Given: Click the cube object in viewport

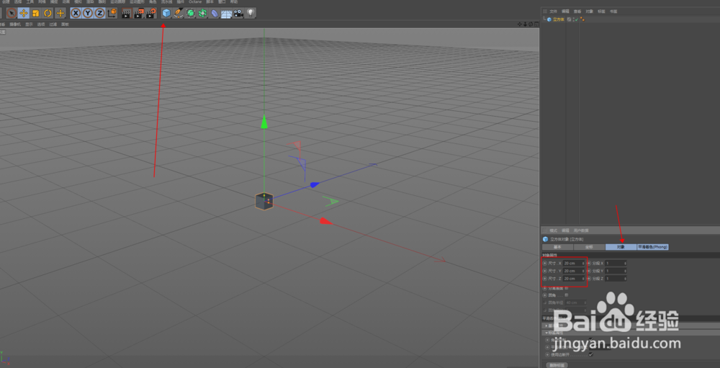Looking at the screenshot, I should pos(264,201).
